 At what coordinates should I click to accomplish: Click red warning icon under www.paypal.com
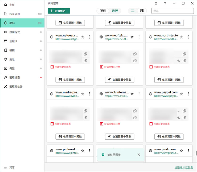151,124
